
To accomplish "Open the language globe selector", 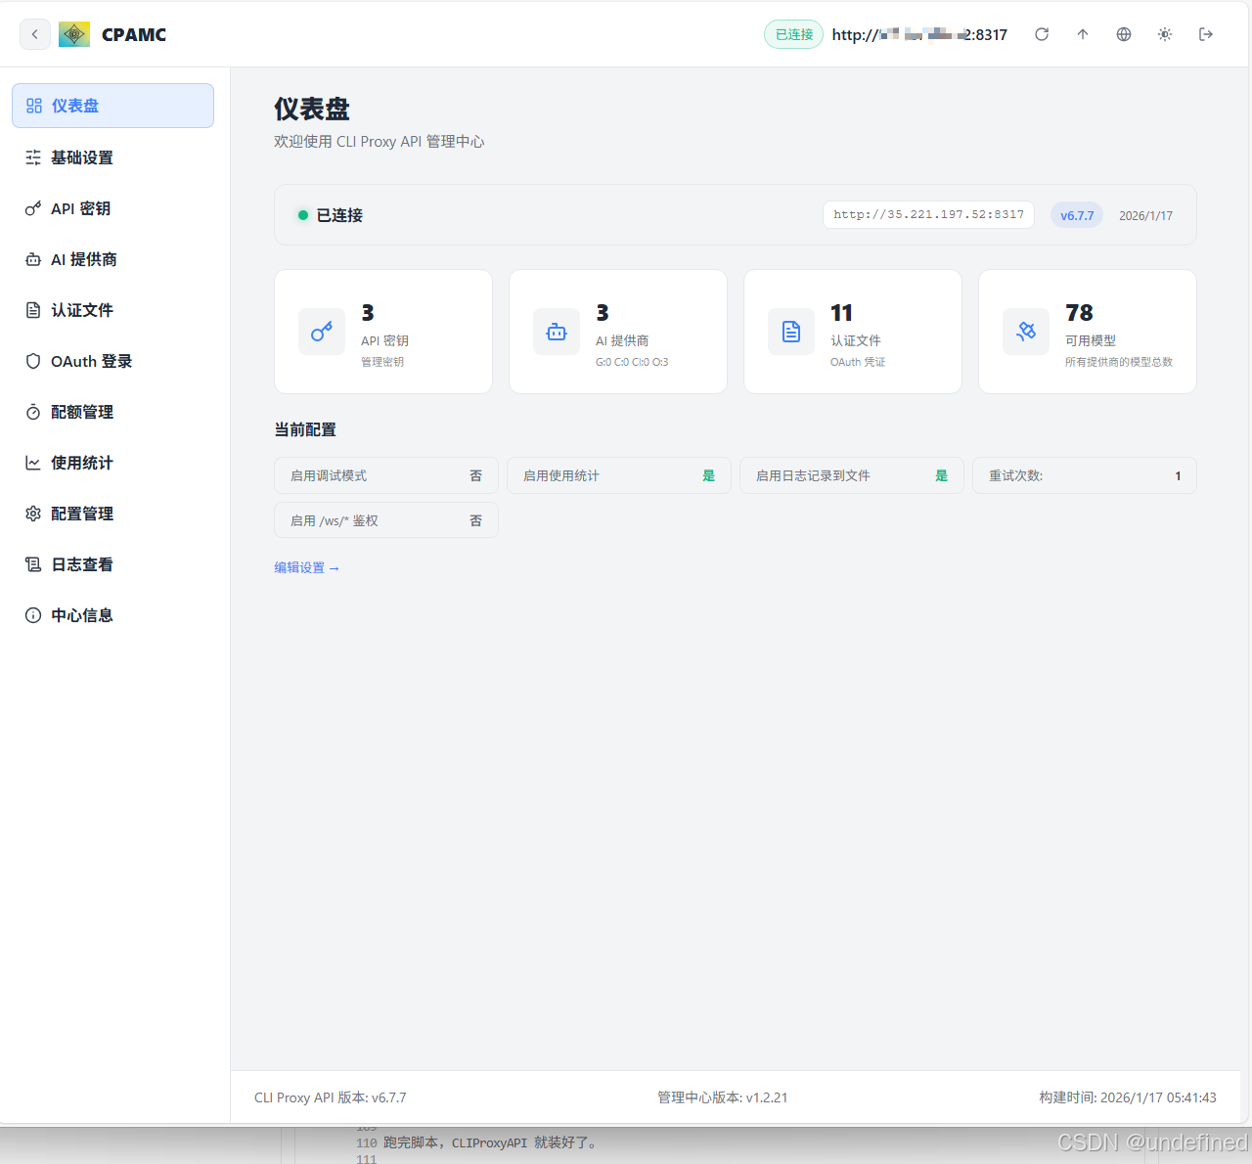I will pyautogui.click(x=1123, y=34).
